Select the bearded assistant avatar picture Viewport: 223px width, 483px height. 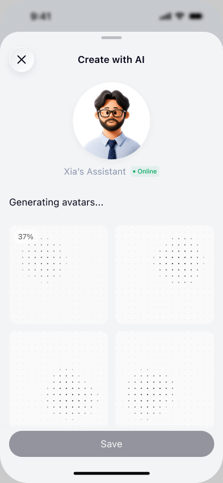point(111,121)
